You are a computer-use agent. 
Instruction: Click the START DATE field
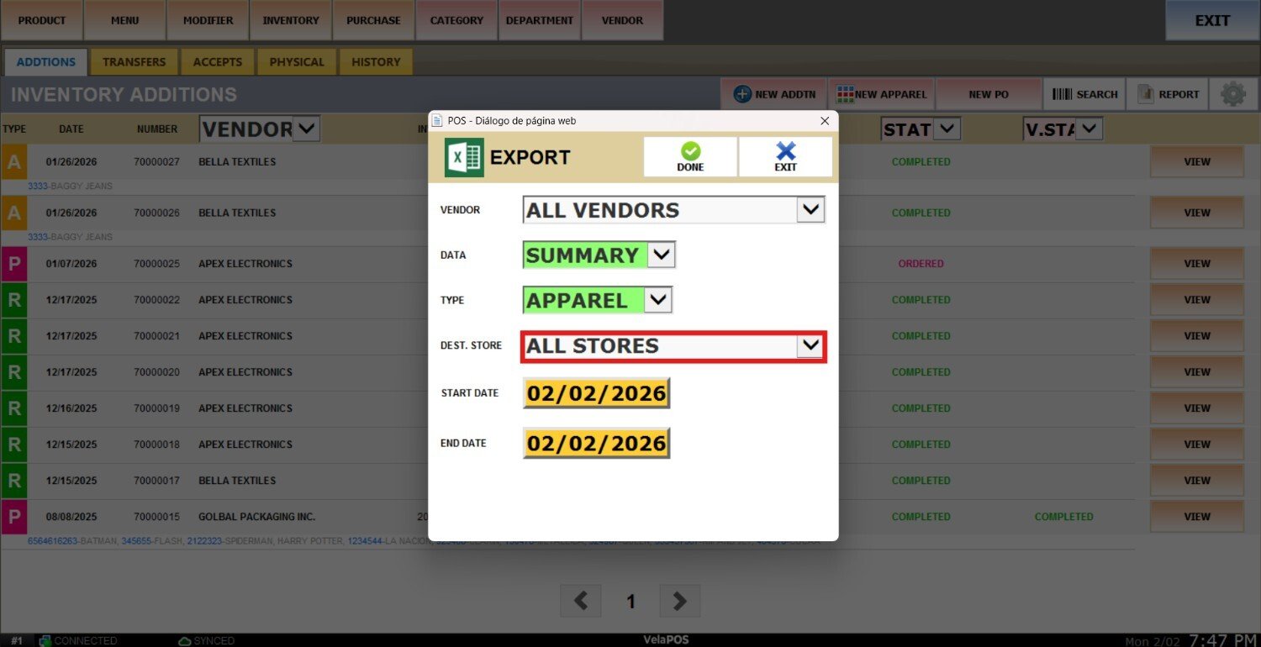pyautogui.click(x=596, y=393)
